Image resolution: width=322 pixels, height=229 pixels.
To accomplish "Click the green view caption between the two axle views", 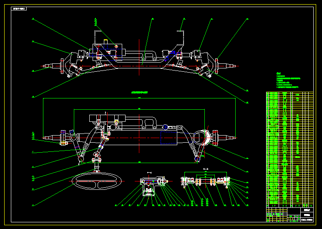I will (x=139, y=93).
